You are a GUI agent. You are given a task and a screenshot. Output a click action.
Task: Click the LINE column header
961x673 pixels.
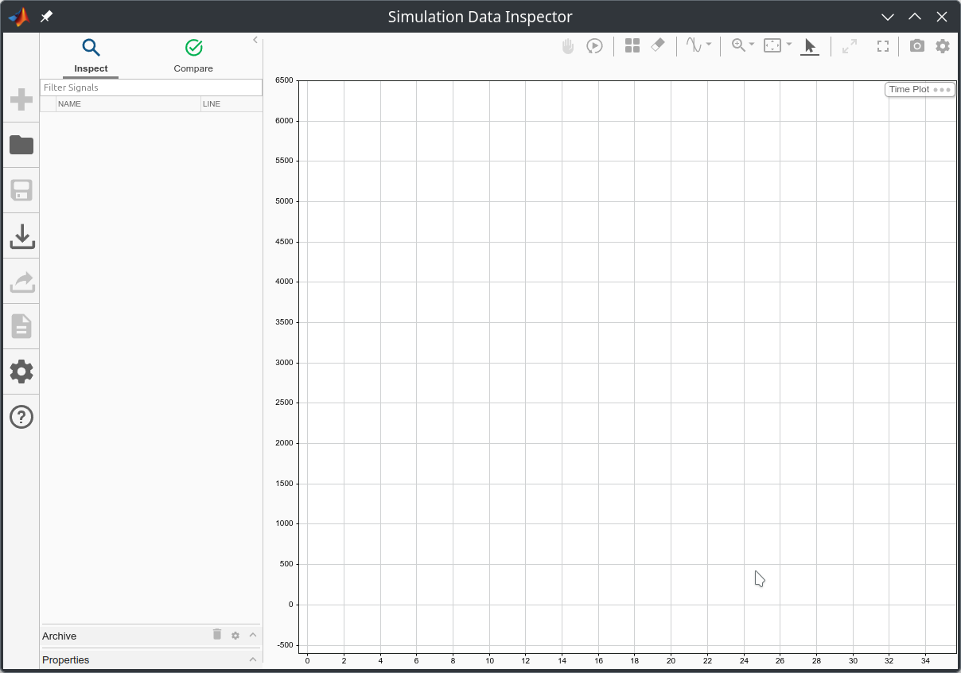click(x=231, y=104)
